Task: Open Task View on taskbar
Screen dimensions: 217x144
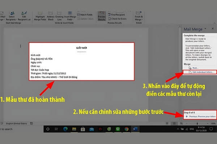Action: (x=56, y=129)
